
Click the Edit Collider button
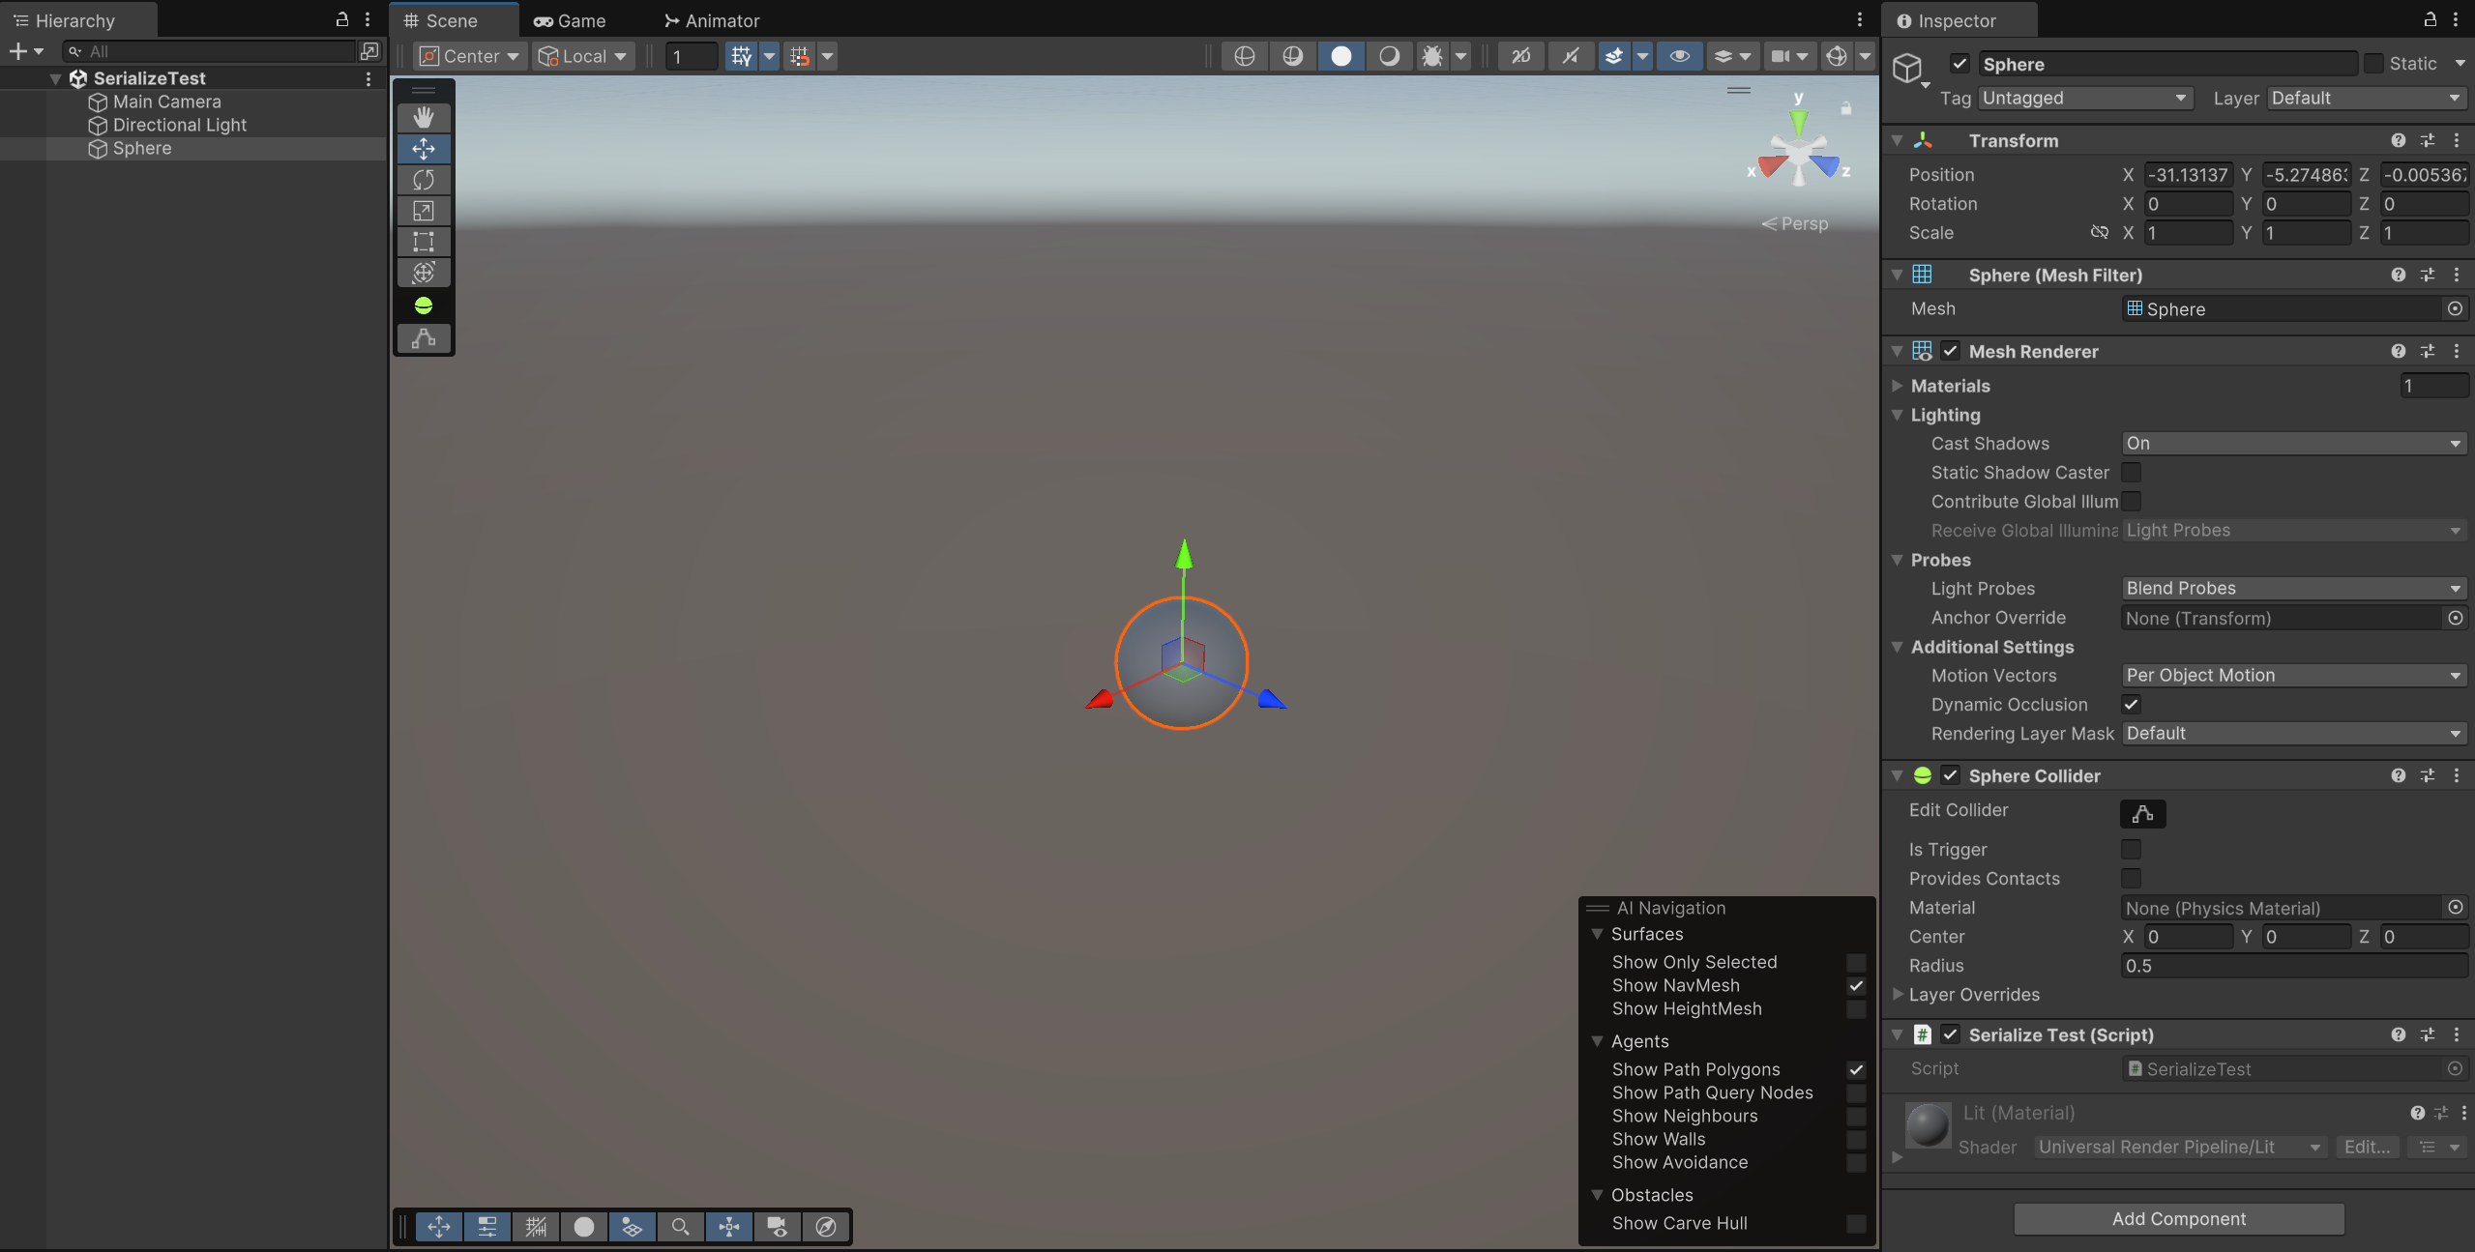pyautogui.click(x=2141, y=813)
